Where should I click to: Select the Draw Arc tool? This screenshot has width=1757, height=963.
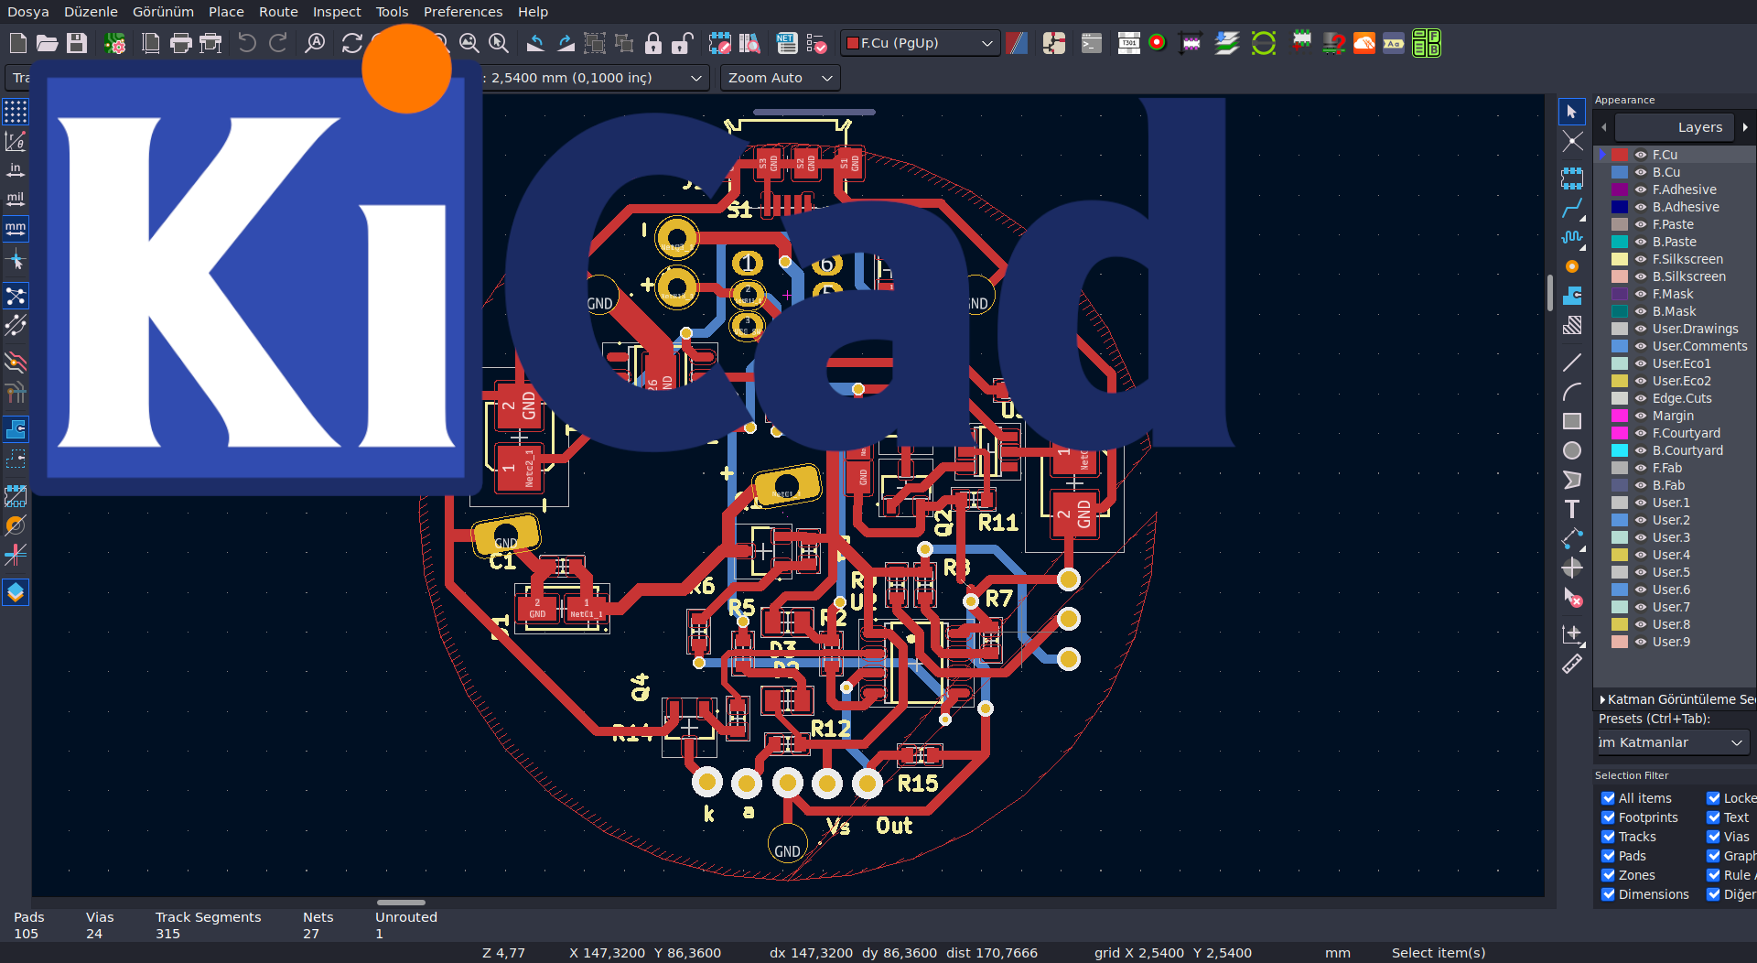coord(1572,392)
